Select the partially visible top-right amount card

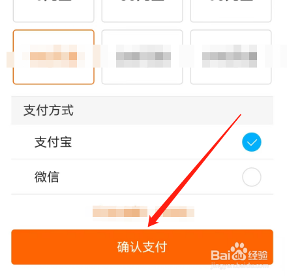[231, 11]
